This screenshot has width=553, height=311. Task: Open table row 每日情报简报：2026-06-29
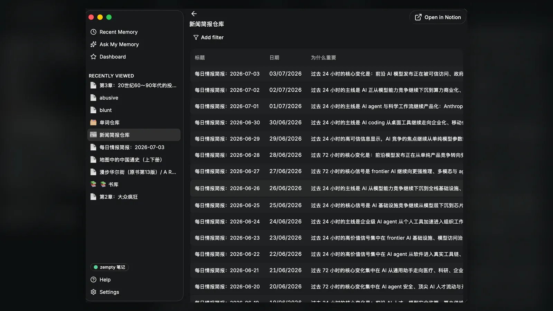pyautogui.click(x=327, y=139)
